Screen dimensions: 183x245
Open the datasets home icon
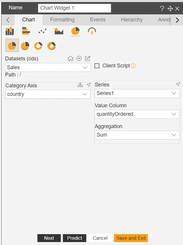pyautogui.click(x=70, y=58)
